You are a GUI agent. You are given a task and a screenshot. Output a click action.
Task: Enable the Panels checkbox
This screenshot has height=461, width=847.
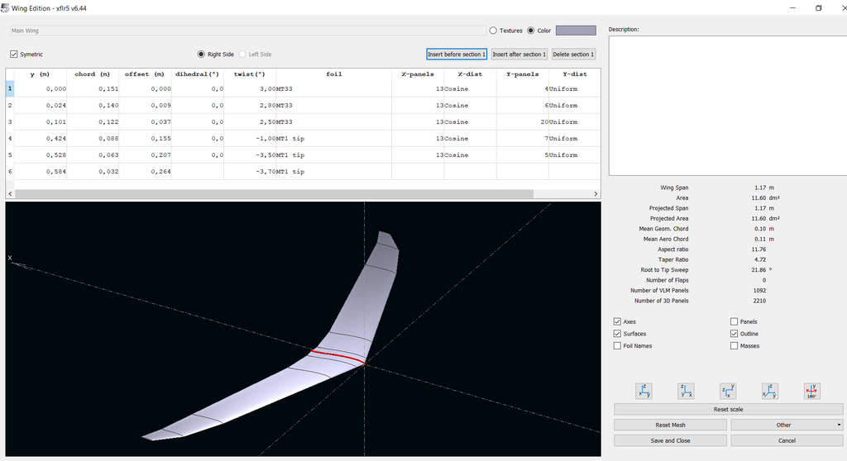(735, 321)
